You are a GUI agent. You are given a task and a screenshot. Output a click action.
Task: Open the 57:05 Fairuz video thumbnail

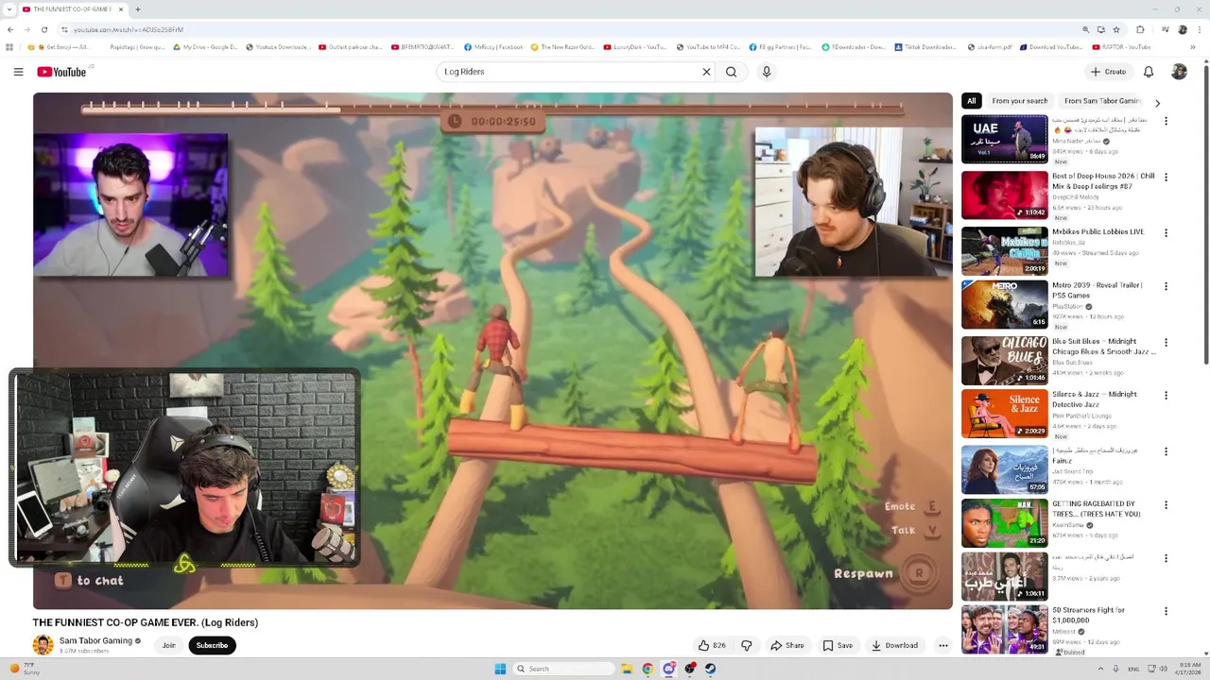[x=1004, y=468]
